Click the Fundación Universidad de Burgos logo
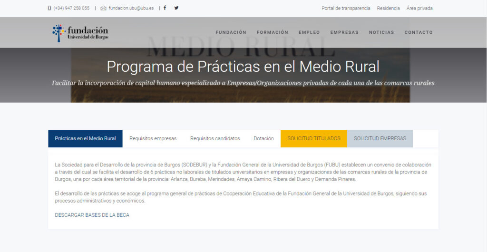The height and width of the screenshot is (252, 487). click(x=80, y=33)
